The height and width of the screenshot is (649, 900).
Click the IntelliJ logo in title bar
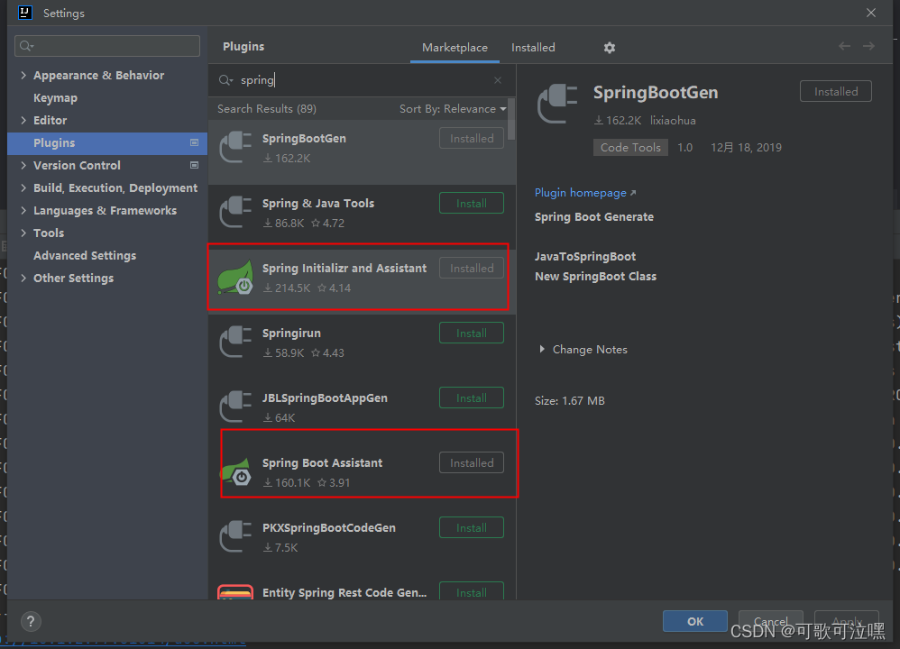pyautogui.click(x=24, y=13)
